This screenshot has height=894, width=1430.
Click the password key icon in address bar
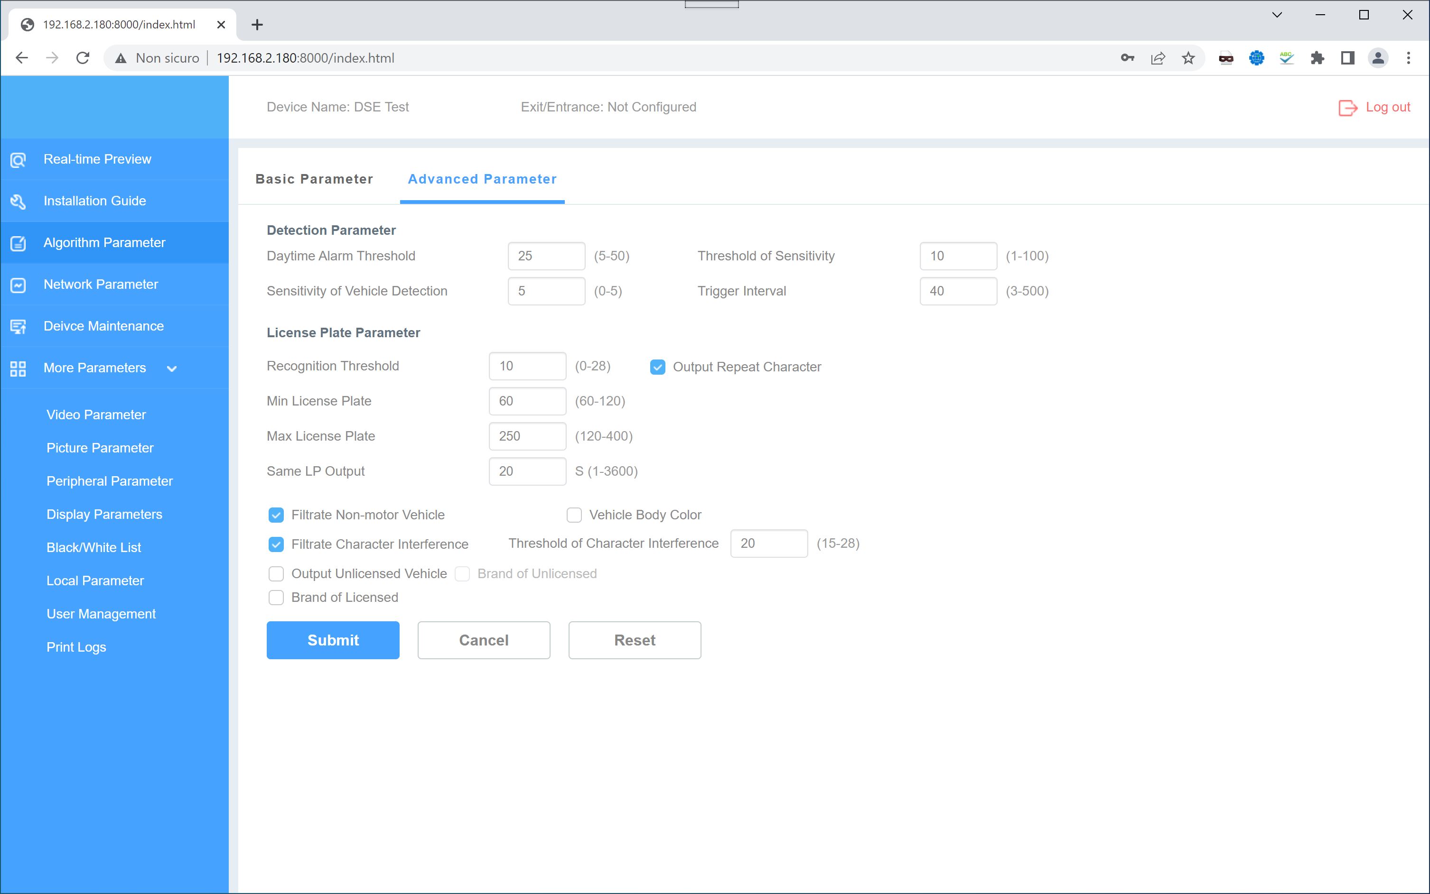(1127, 58)
